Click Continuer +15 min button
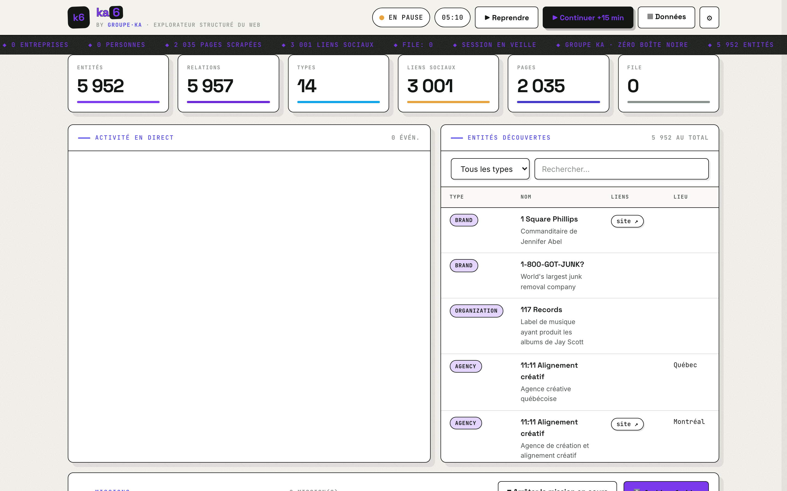 [x=588, y=17]
